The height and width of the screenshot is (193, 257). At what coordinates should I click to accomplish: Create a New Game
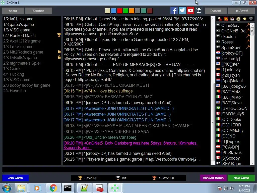tap(241, 178)
